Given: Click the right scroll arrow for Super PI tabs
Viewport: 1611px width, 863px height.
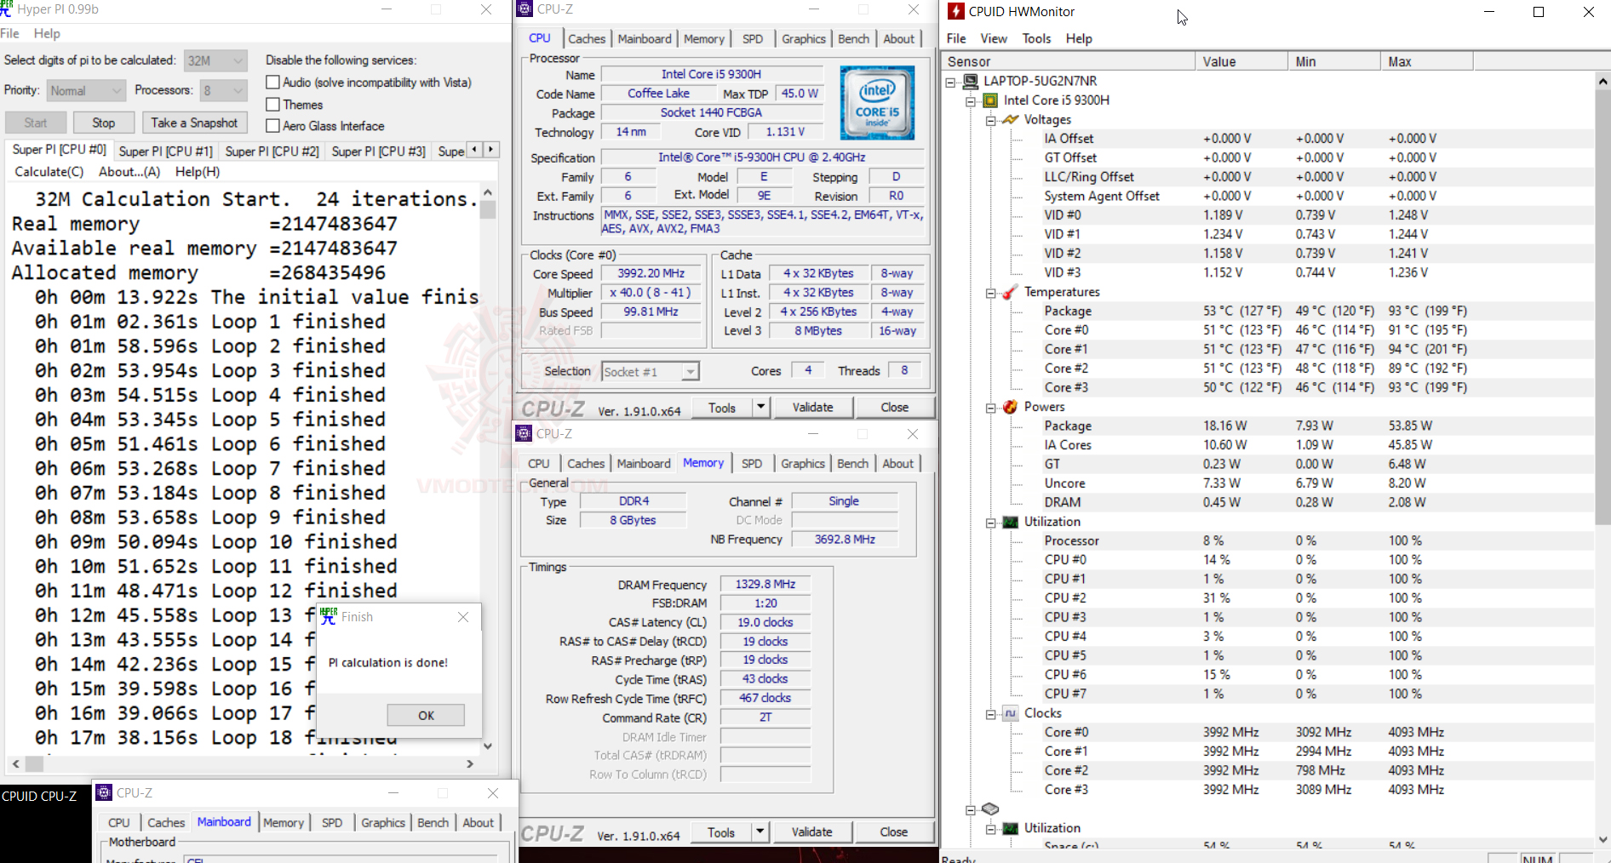Looking at the screenshot, I should pyautogui.click(x=490, y=150).
